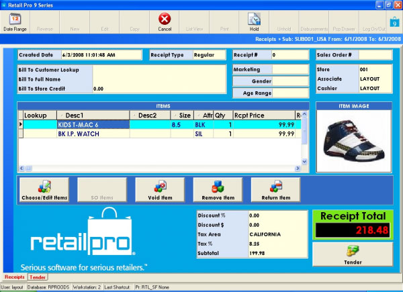
Task: Select the BK I.P. WATCH item row
Action: coord(159,134)
